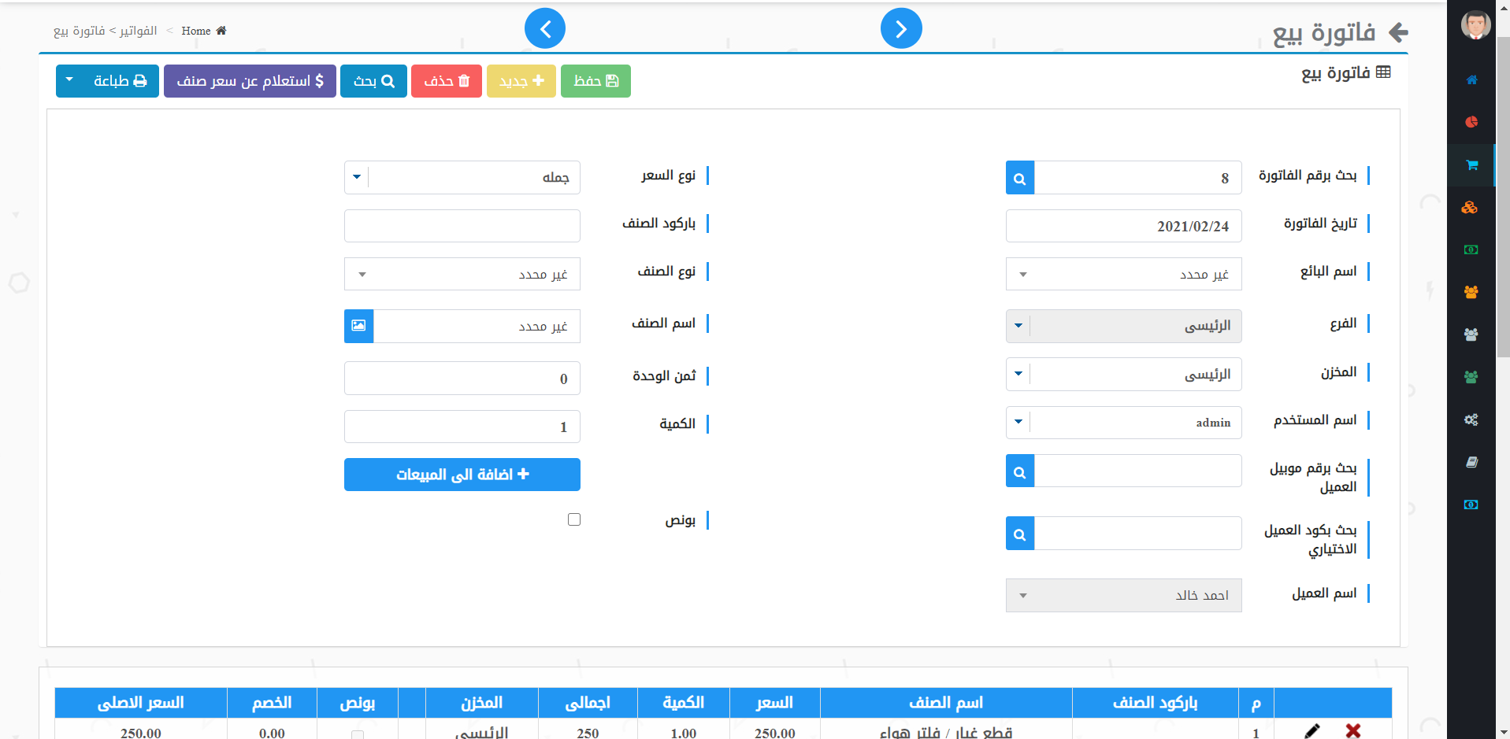Image resolution: width=1510 pixels, height=739 pixels.
Task: Toggle the بونص checkbox
Action: click(574, 519)
